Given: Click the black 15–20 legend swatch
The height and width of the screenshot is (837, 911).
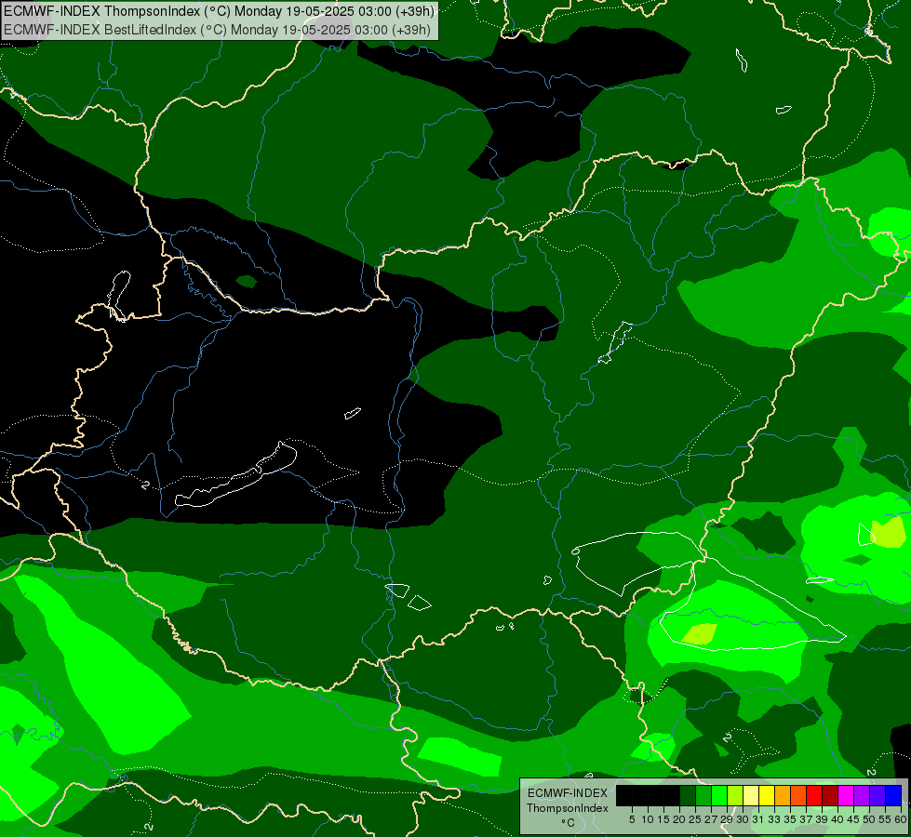Looking at the screenshot, I should tap(672, 795).
